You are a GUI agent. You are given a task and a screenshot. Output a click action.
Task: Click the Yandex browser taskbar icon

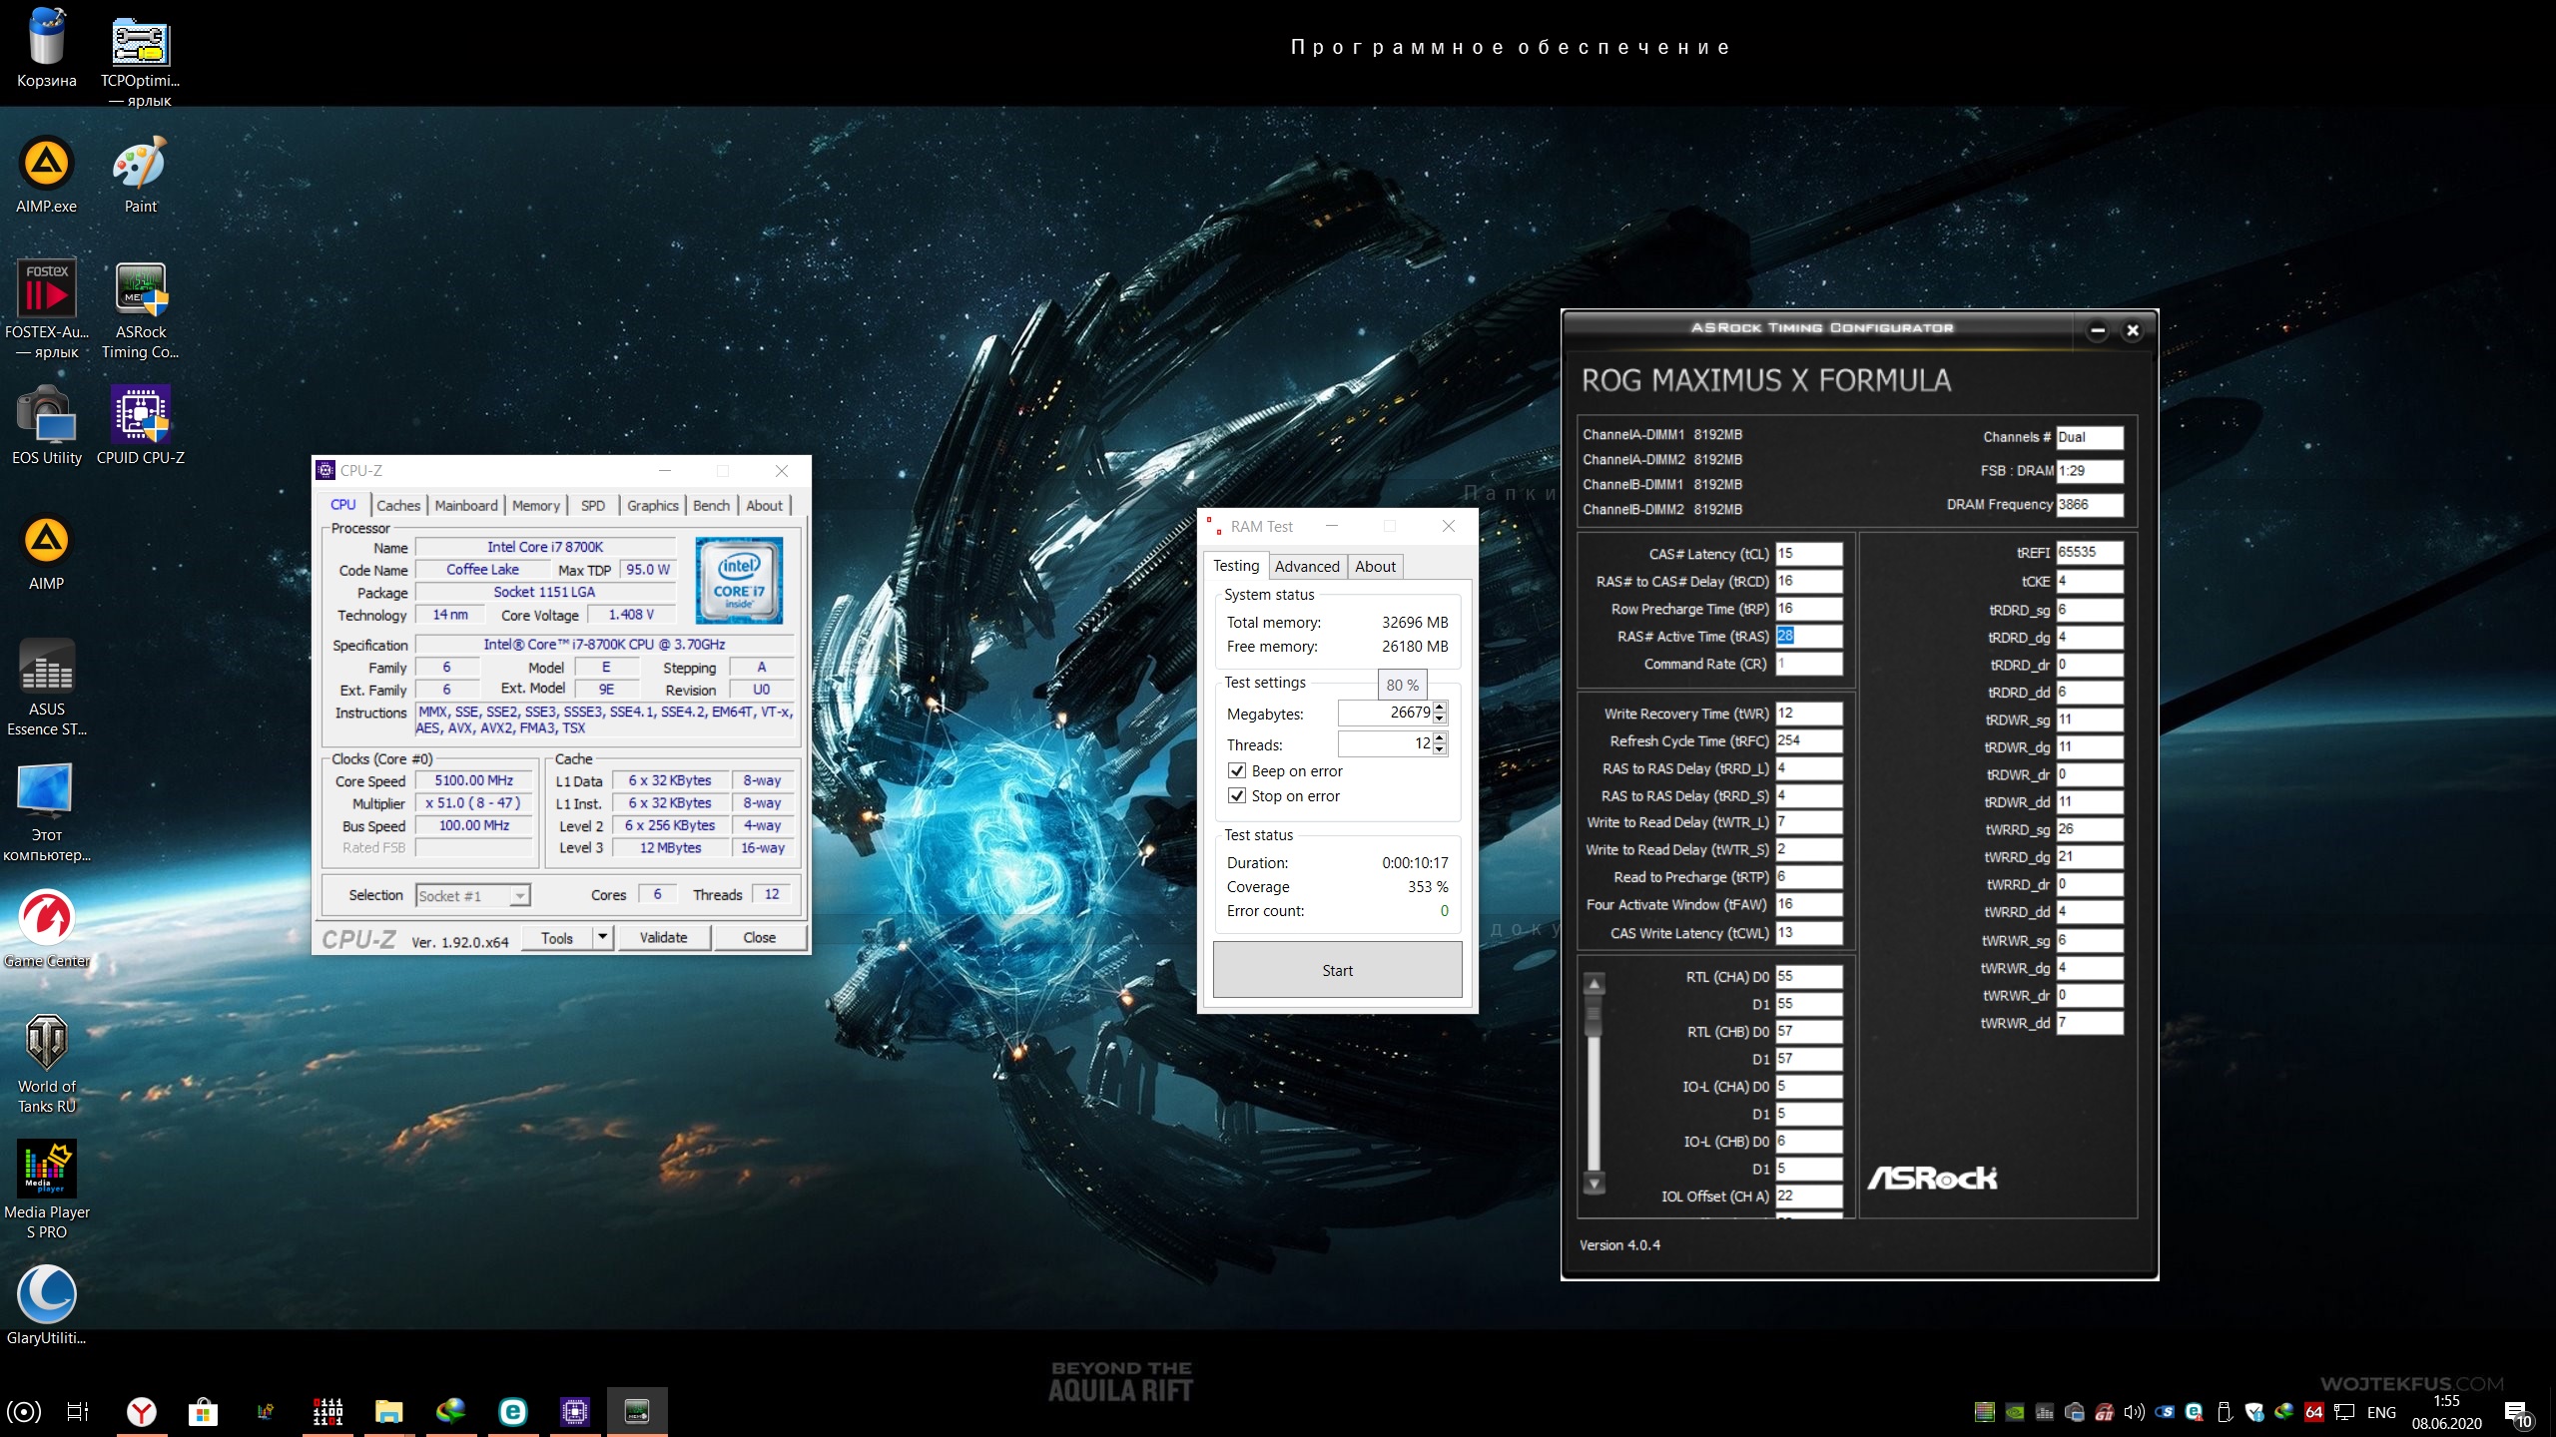click(141, 1411)
